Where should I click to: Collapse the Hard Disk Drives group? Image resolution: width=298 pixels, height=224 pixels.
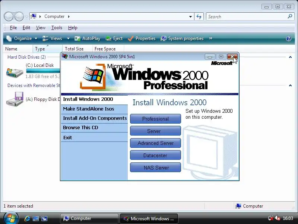tap(290, 57)
